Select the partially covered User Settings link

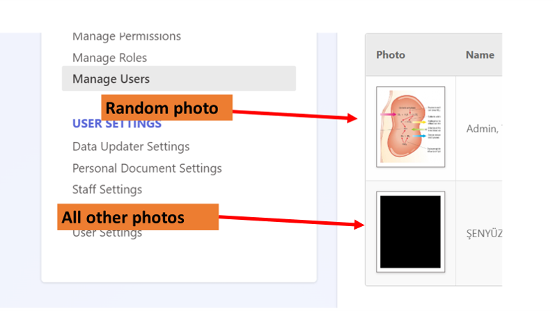pyautogui.click(x=107, y=234)
